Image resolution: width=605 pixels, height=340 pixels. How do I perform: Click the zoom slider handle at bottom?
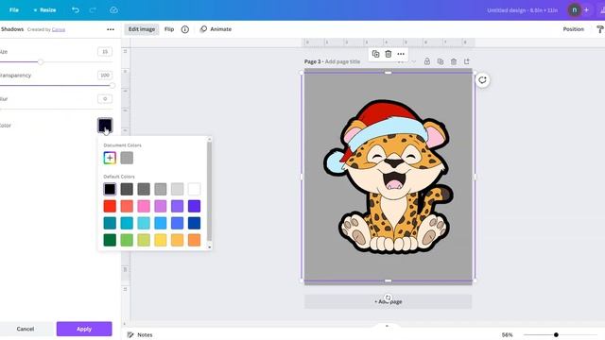click(x=556, y=335)
